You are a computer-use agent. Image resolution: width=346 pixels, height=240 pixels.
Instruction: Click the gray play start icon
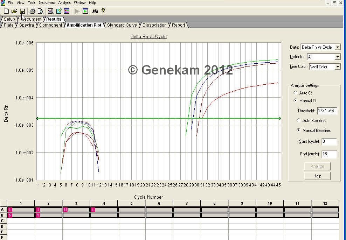(77, 11)
